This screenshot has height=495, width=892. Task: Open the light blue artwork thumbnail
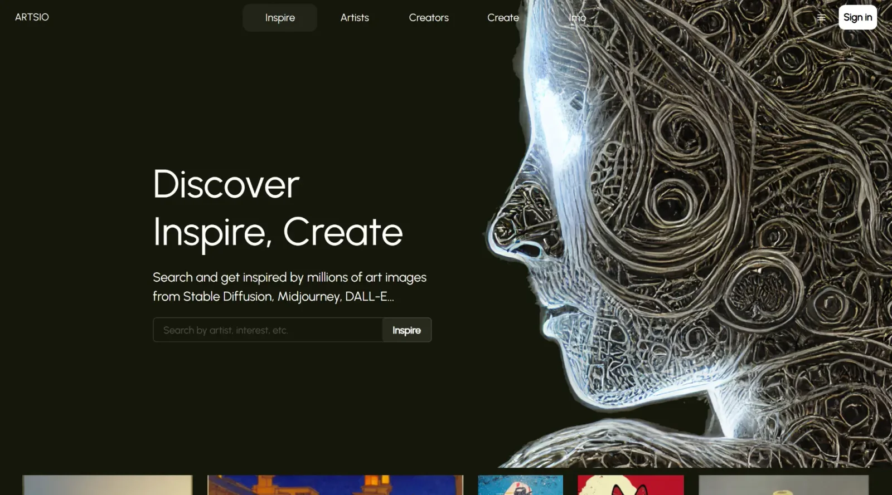(x=520, y=485)
